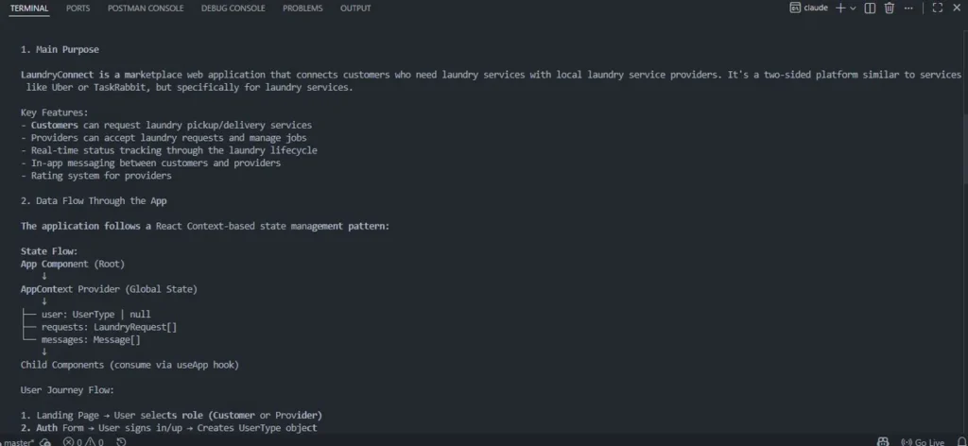Click the cloud sync changes icon
The width and height of the screenshot is (968, 446).
tap(45, 441)
